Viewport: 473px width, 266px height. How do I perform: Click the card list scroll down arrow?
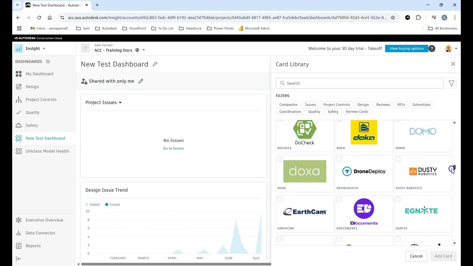pyautogui.click(x=454, y=243)
